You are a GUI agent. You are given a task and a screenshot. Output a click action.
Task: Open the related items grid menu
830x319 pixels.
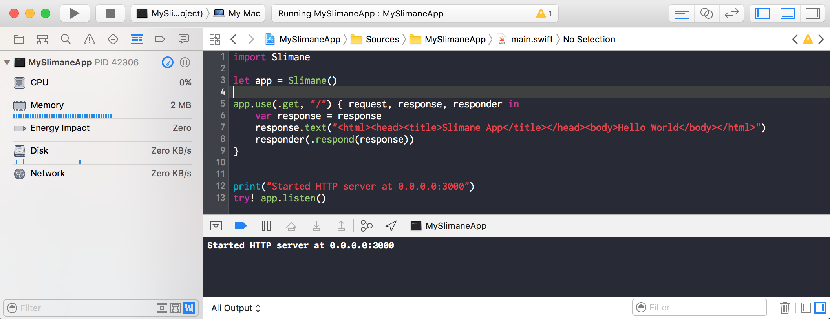[x=215, y=39]
